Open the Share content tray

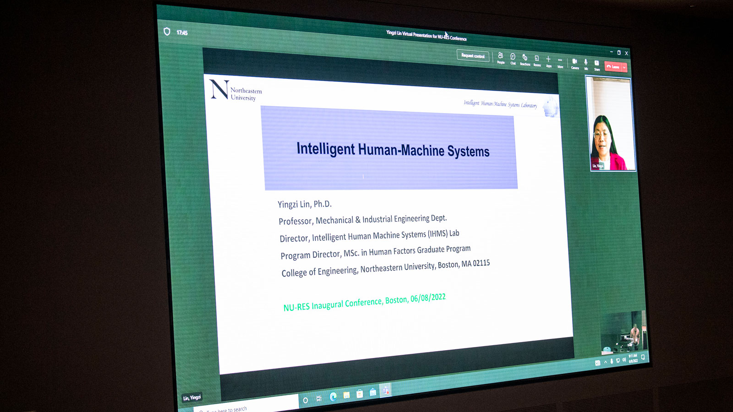point(597,65)
